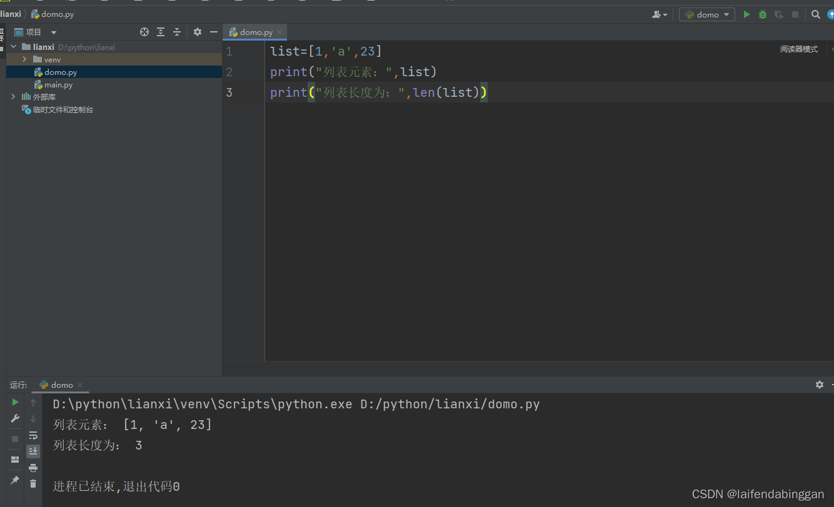Open run configuration wrench icon
Viewport: 834px width, 507px height.
click(x=16, y=418)
